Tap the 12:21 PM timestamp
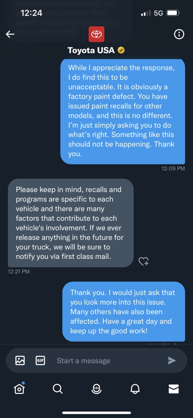This screenshot has width=193, height=418. (19, 271)
